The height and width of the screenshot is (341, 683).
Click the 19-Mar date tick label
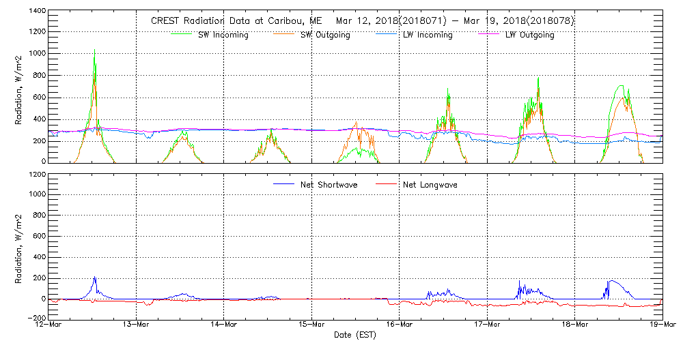coord(661,325)
